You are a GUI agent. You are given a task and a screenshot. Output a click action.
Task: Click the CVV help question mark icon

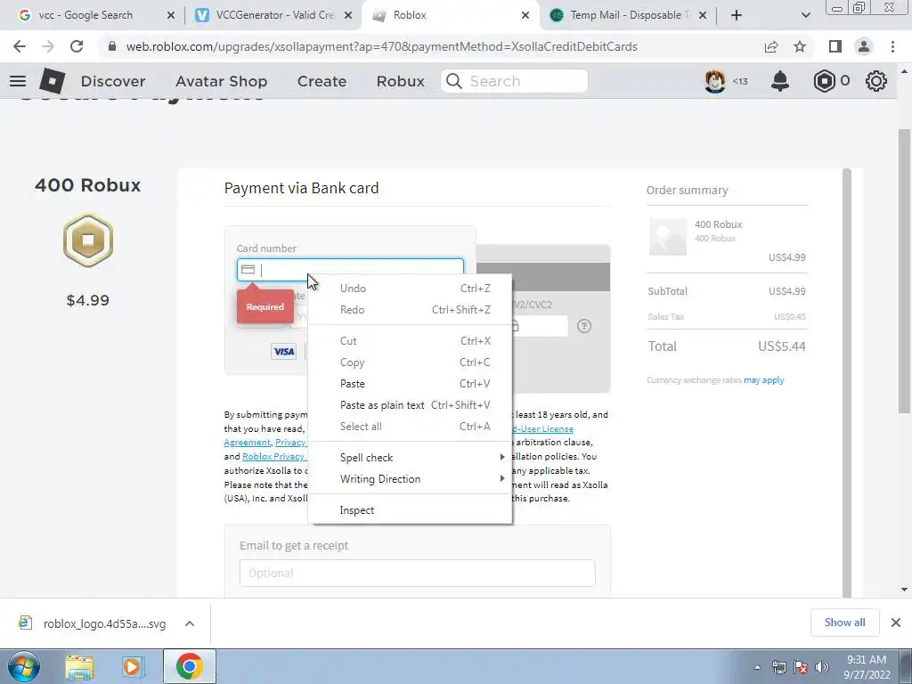pyautogui.click(x=584, y=326)
